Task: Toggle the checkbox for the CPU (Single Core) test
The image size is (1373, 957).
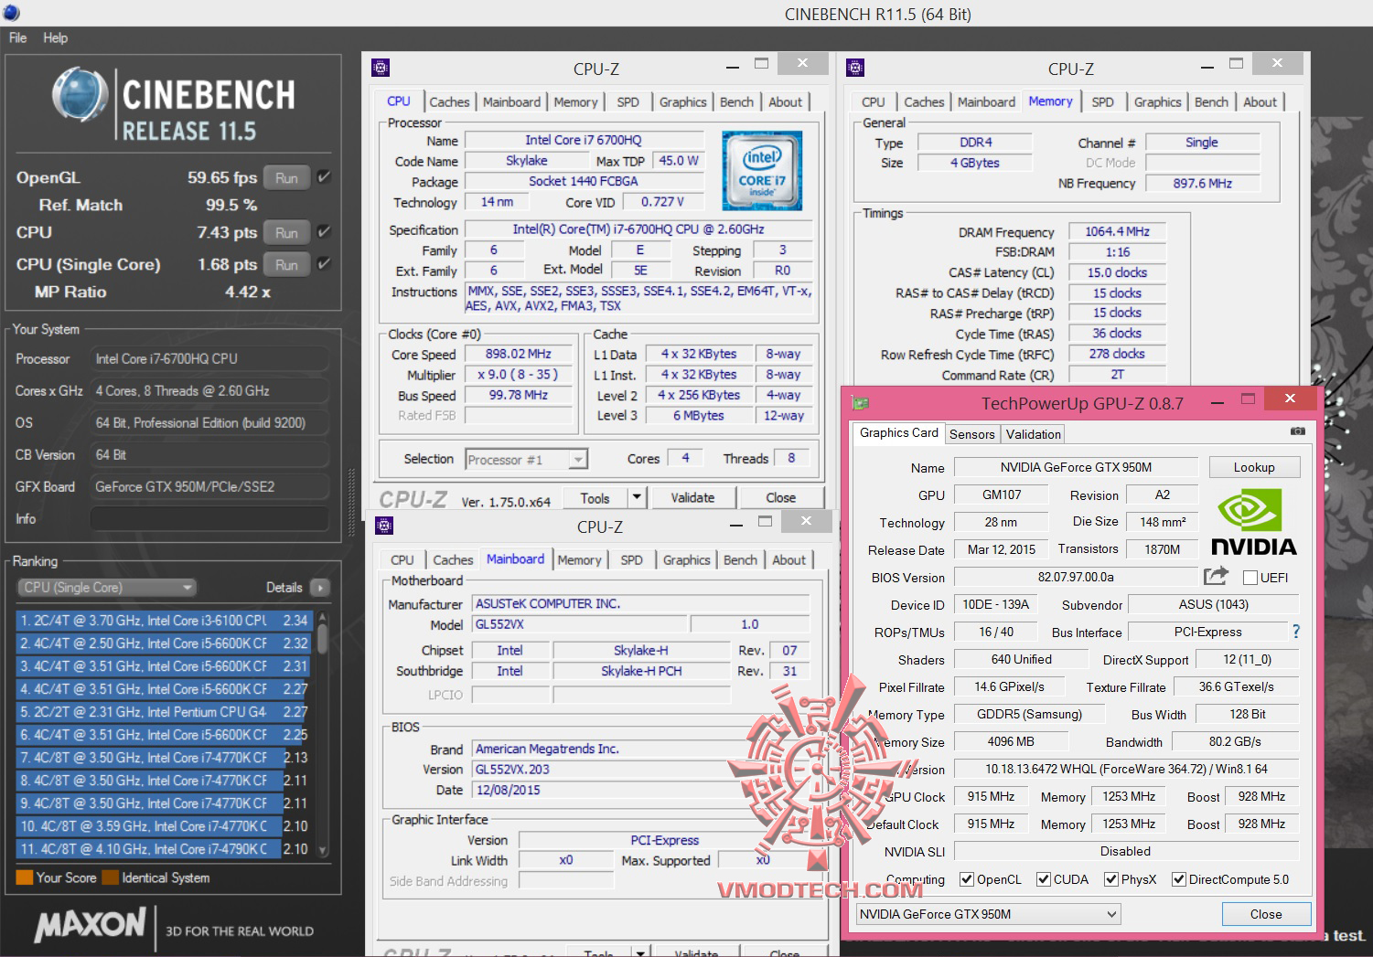Action: coord(324,264)
